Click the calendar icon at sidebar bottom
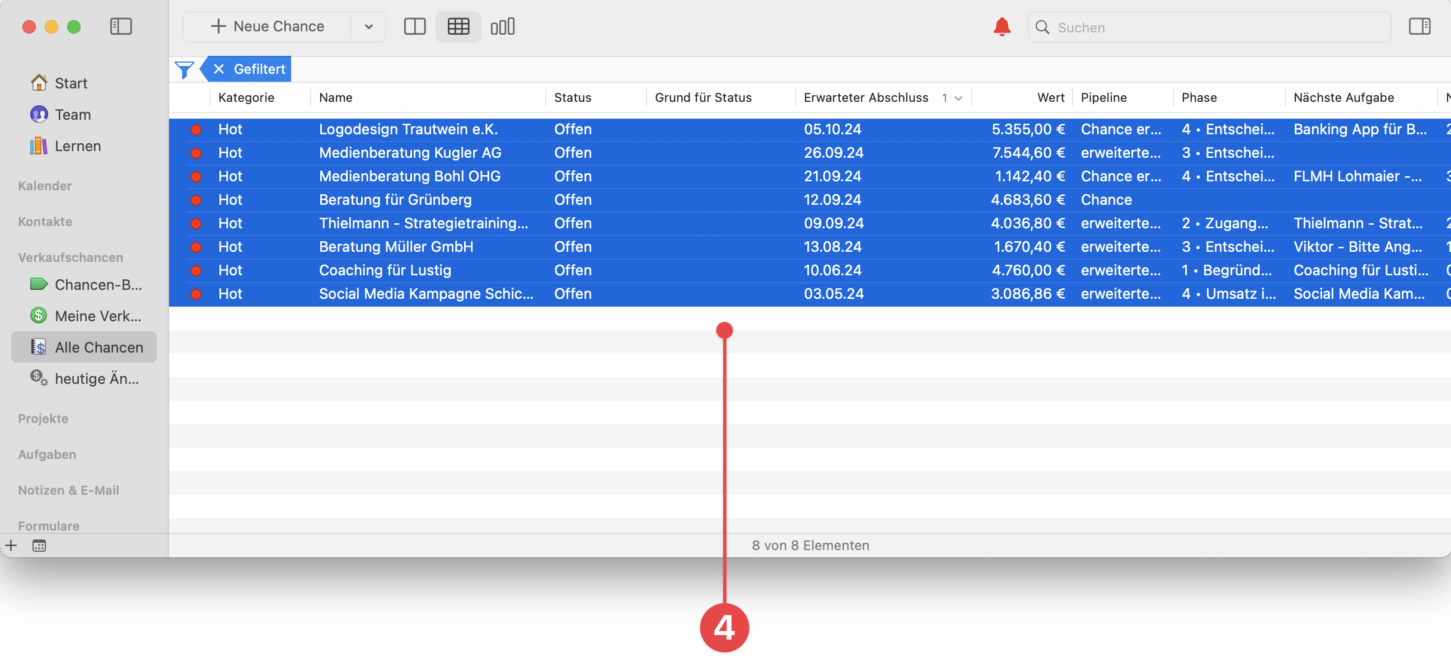The height and width of the screenshot is (662, 1451). pos(39,546)
